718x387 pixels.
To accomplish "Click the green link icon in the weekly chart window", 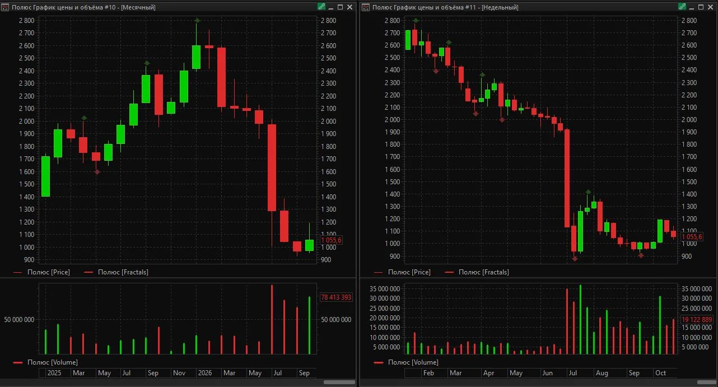I will click(x=682, y=7).
